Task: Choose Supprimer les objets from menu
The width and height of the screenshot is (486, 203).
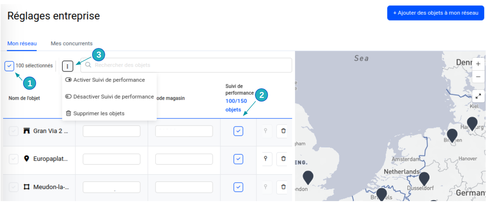Action: click(x=99, y=113)
